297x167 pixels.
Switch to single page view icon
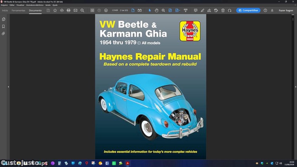pyautogui.click(x=133, y=10)
